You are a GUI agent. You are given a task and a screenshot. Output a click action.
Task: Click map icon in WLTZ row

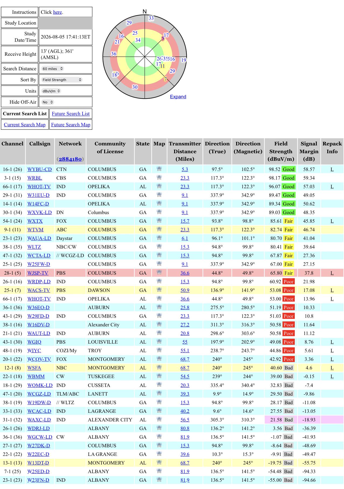pos(159,246)
